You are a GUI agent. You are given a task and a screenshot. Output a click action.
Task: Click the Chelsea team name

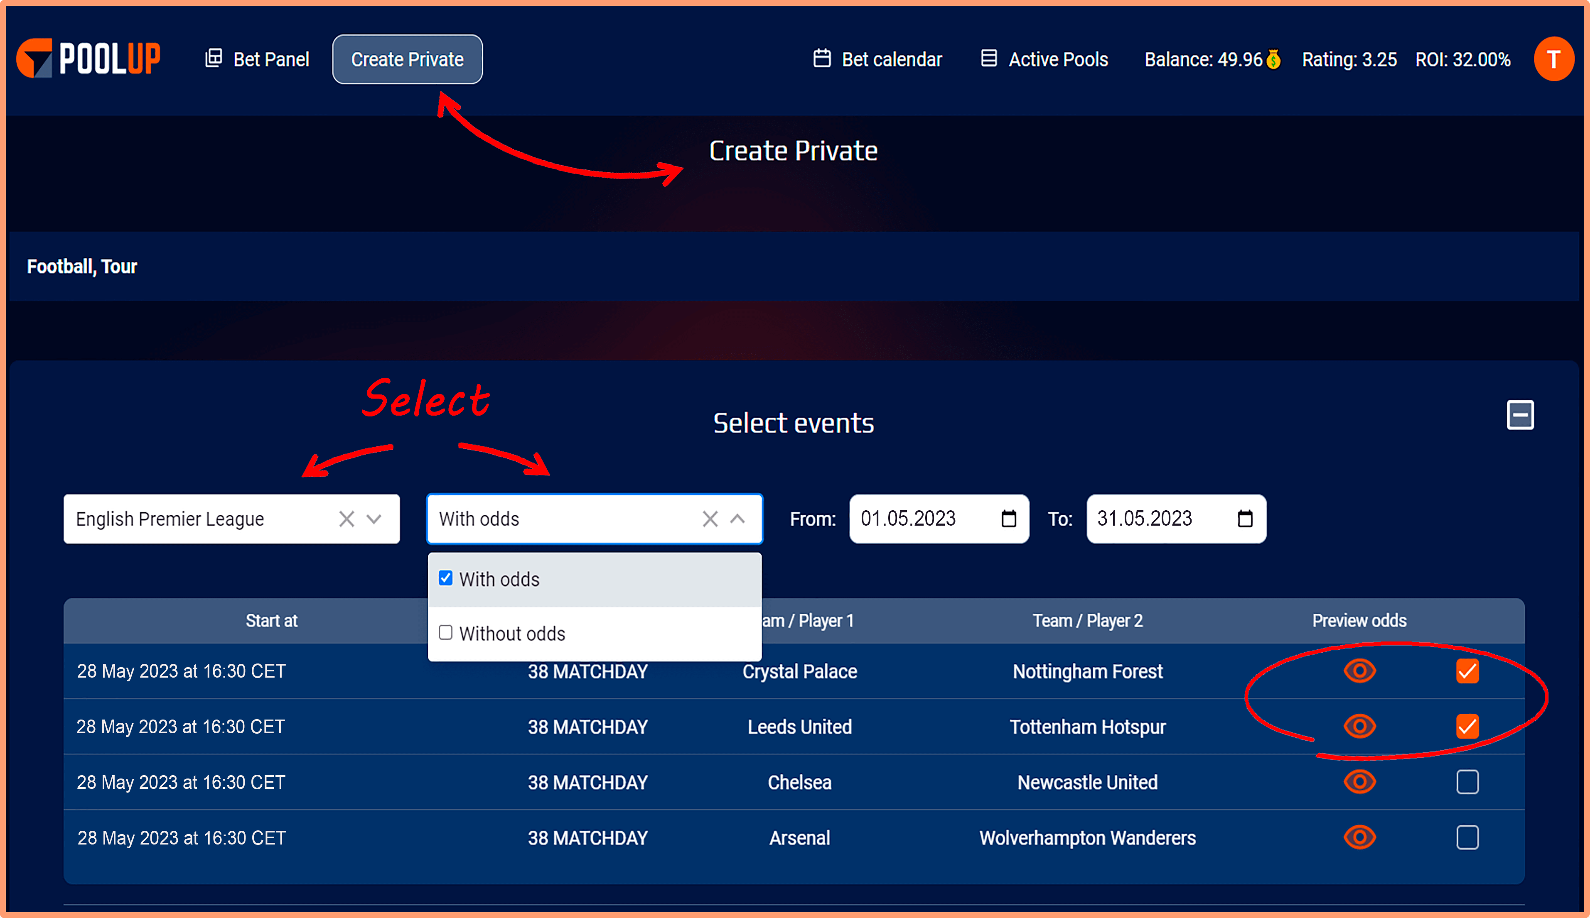(800, 782)
